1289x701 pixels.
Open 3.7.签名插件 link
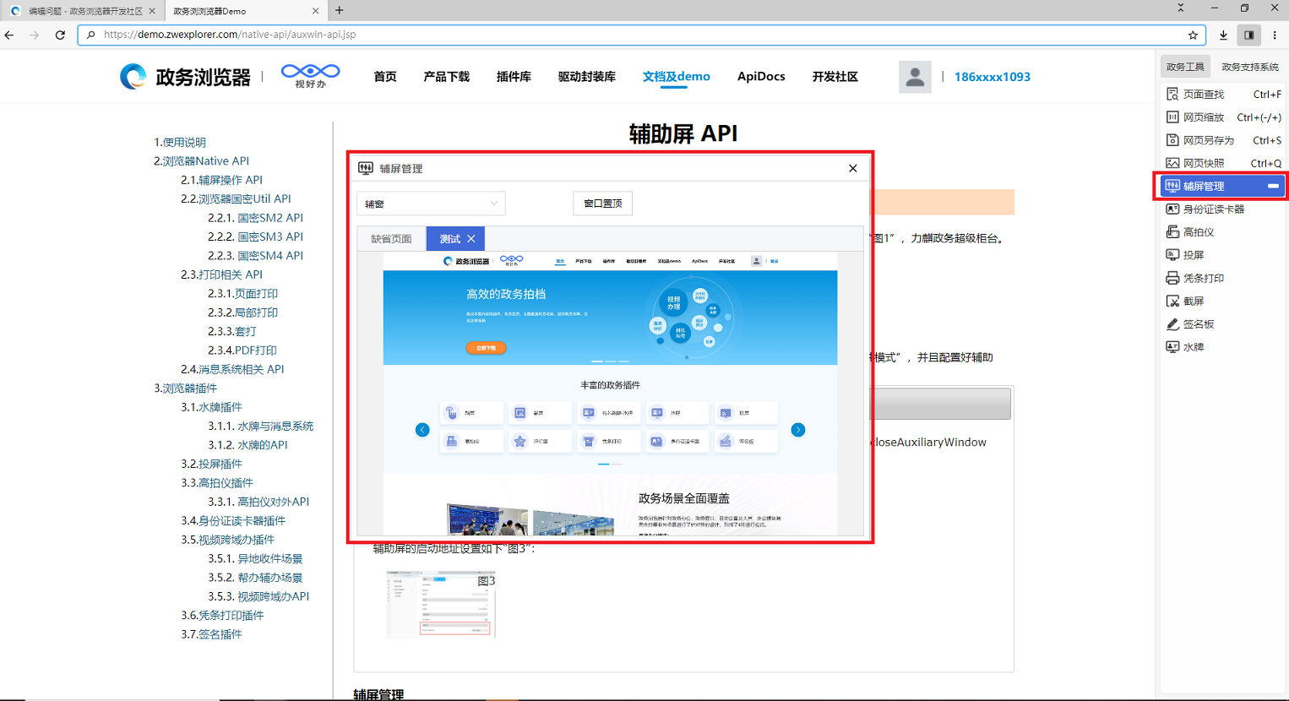(x=211, y=634)
